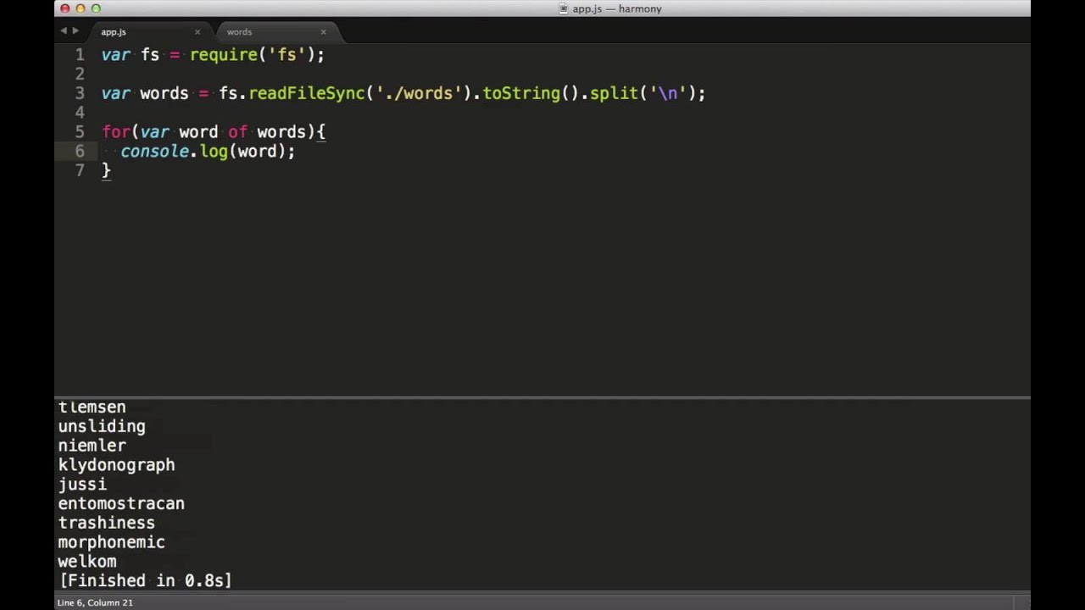Image resolution: width=1085 pixels, height=610 pixels.
Task: Click 'log' on line 6
Action: pos(214,152)
